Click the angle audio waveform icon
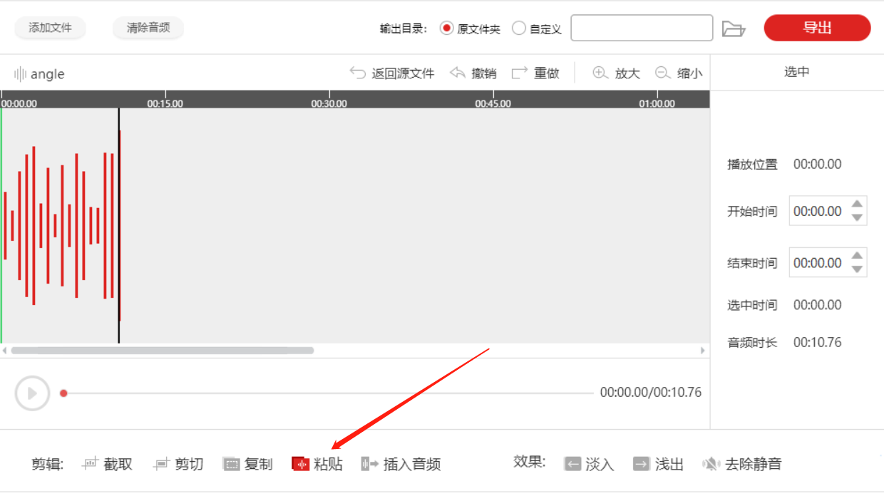This screenshot has width=884, height=496. [20, 74]
